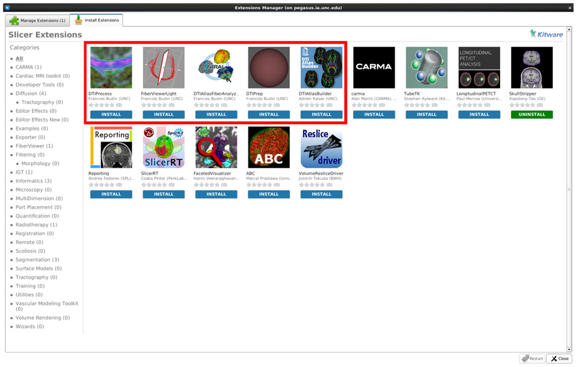Open the CARMA extension icon
Screen dimensions: 580x367
point(374,68)
